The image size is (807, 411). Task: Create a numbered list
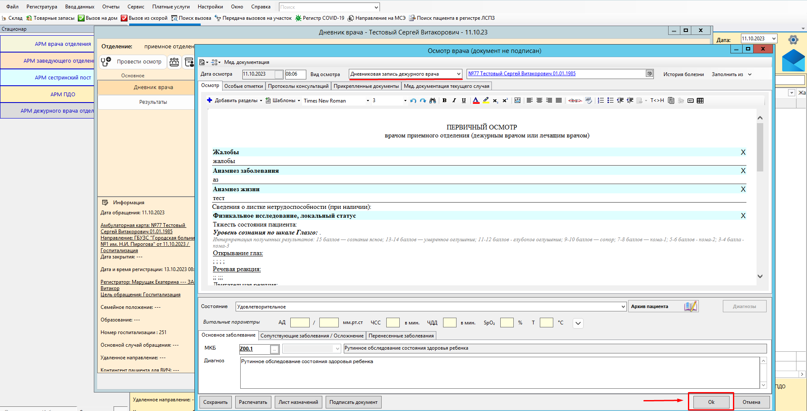[x=601, y=100]
